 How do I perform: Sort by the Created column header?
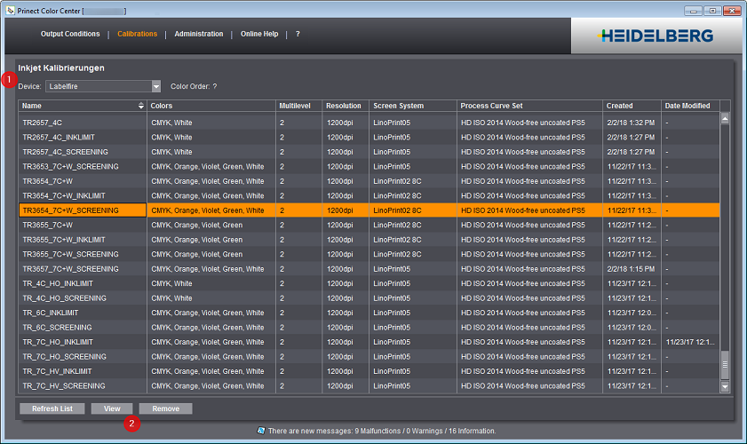click(x=632, y=106)
